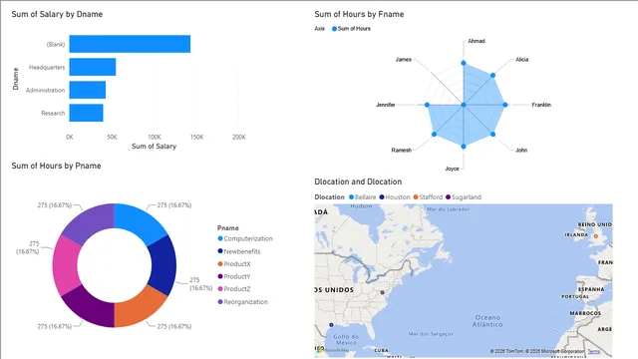Click the (Blank) axis label
The height and width of the screenshot is (359, 638).
pos(56,44)
